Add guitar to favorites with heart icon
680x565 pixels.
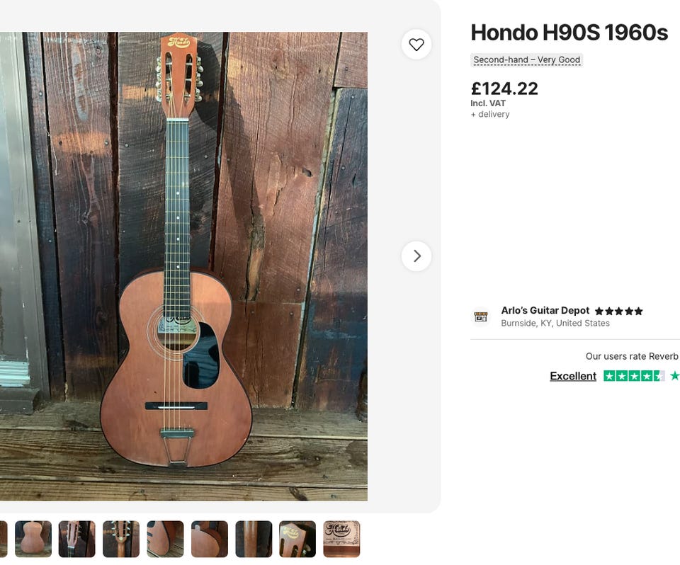[x=416, y=45]
